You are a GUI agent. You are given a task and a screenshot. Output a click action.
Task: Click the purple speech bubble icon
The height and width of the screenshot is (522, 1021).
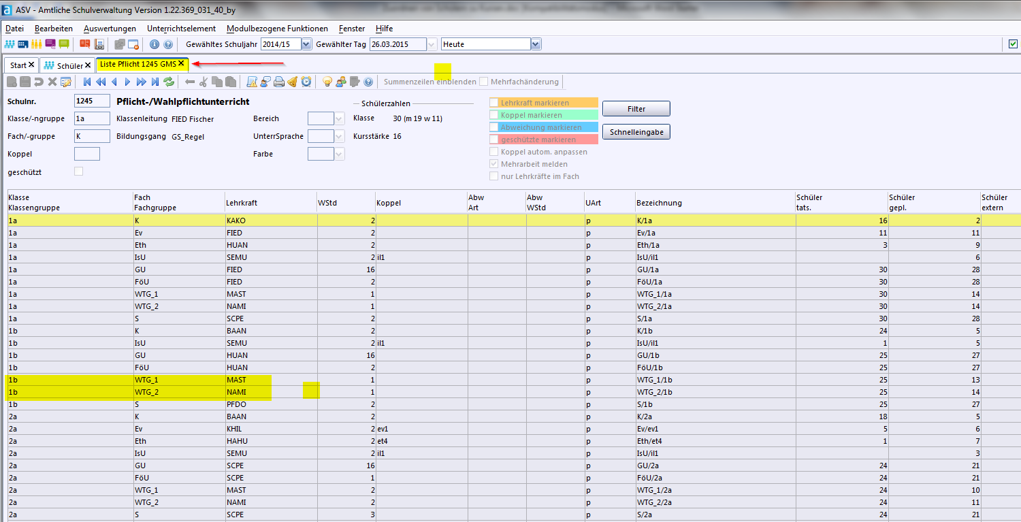tap(50, 44)
